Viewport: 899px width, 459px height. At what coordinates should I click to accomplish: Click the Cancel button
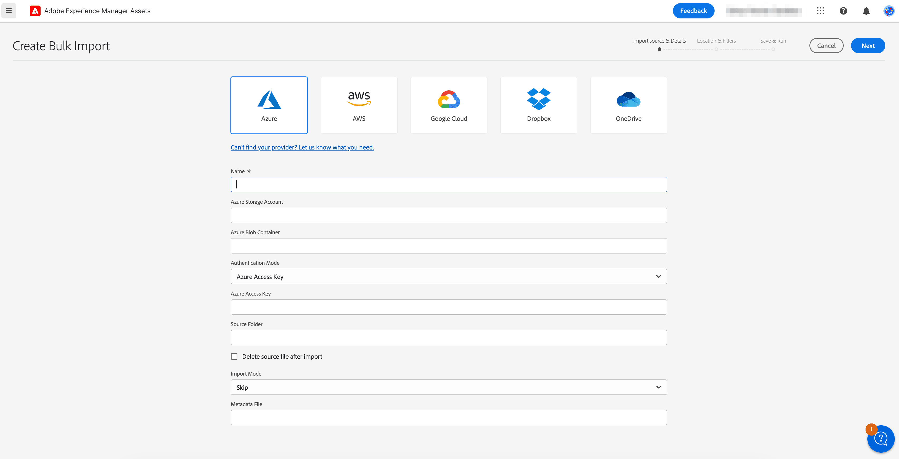pyautogui.click(x=826, y=46)
